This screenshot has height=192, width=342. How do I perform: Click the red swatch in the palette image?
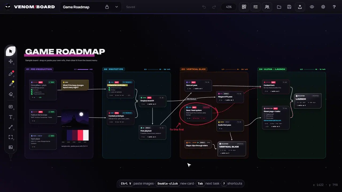pos(80,135)
